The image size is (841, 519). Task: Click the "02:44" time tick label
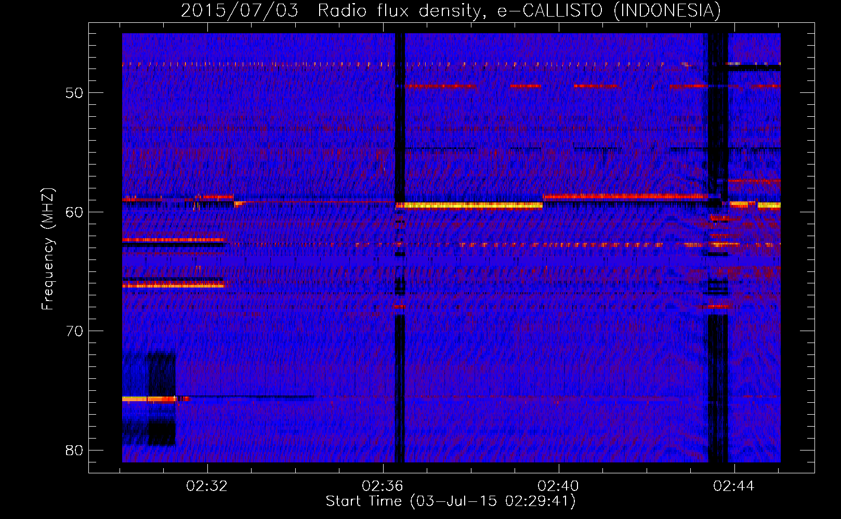[734, 486]
